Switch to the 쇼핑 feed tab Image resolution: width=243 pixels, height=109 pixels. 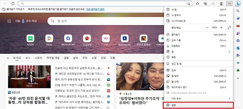94,58
